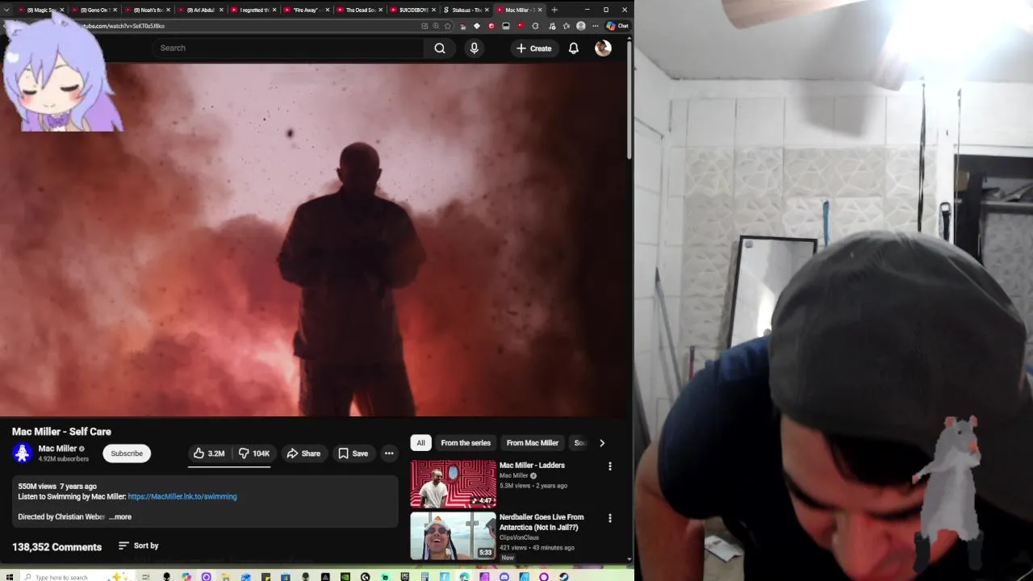Click '138,352 Comments' heading
This screenshot has height=581, width=1033.
pos(56,547)
